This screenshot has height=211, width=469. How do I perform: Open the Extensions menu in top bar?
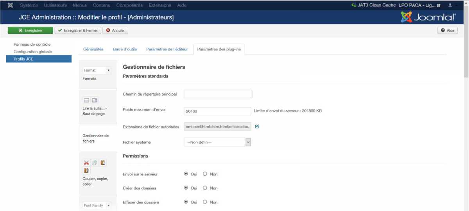click(x=160, y=5)
